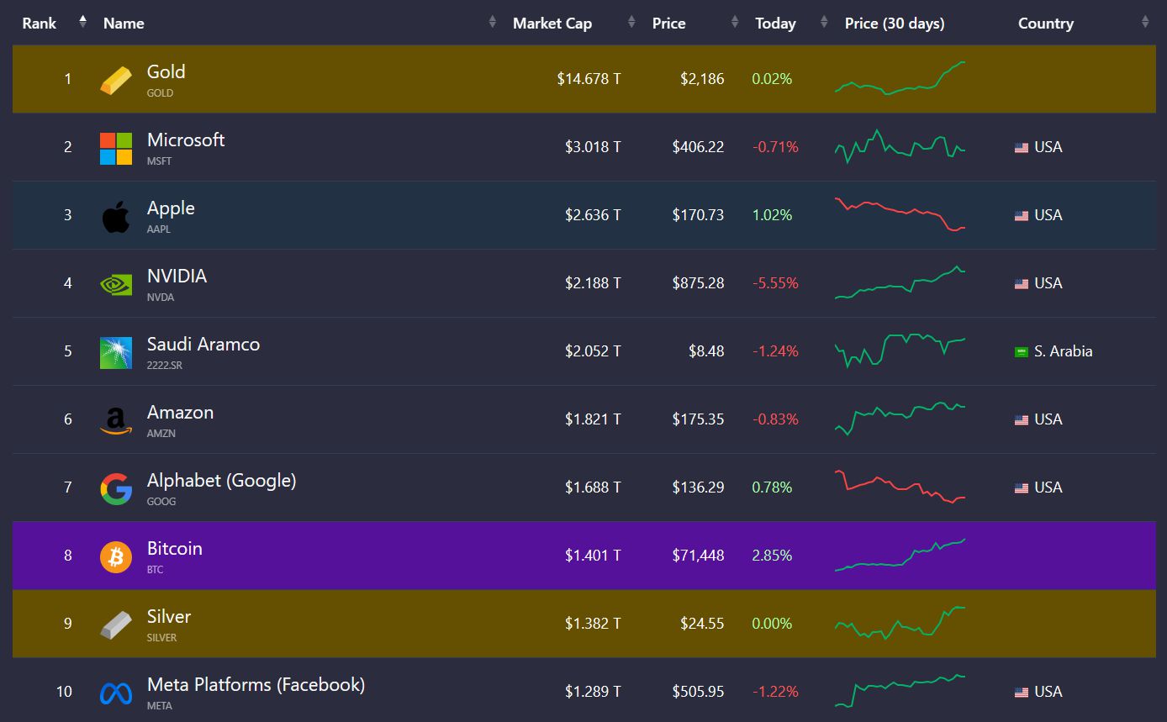The width and height of the screenshot is (1167, 722).
Task: Open the Silver asset link
Action: coord(169,617)
